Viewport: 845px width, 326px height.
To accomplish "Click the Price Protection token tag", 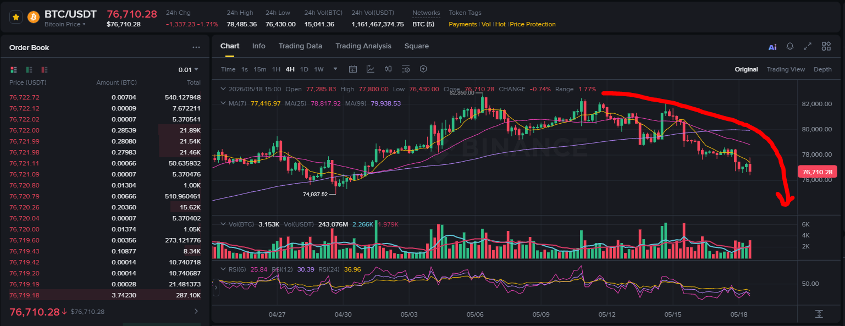I will (x=533, y=24).
